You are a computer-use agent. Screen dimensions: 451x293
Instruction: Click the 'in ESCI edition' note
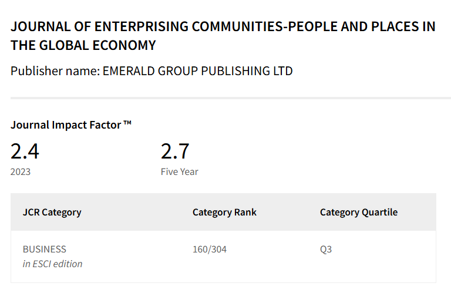point(52,264)
